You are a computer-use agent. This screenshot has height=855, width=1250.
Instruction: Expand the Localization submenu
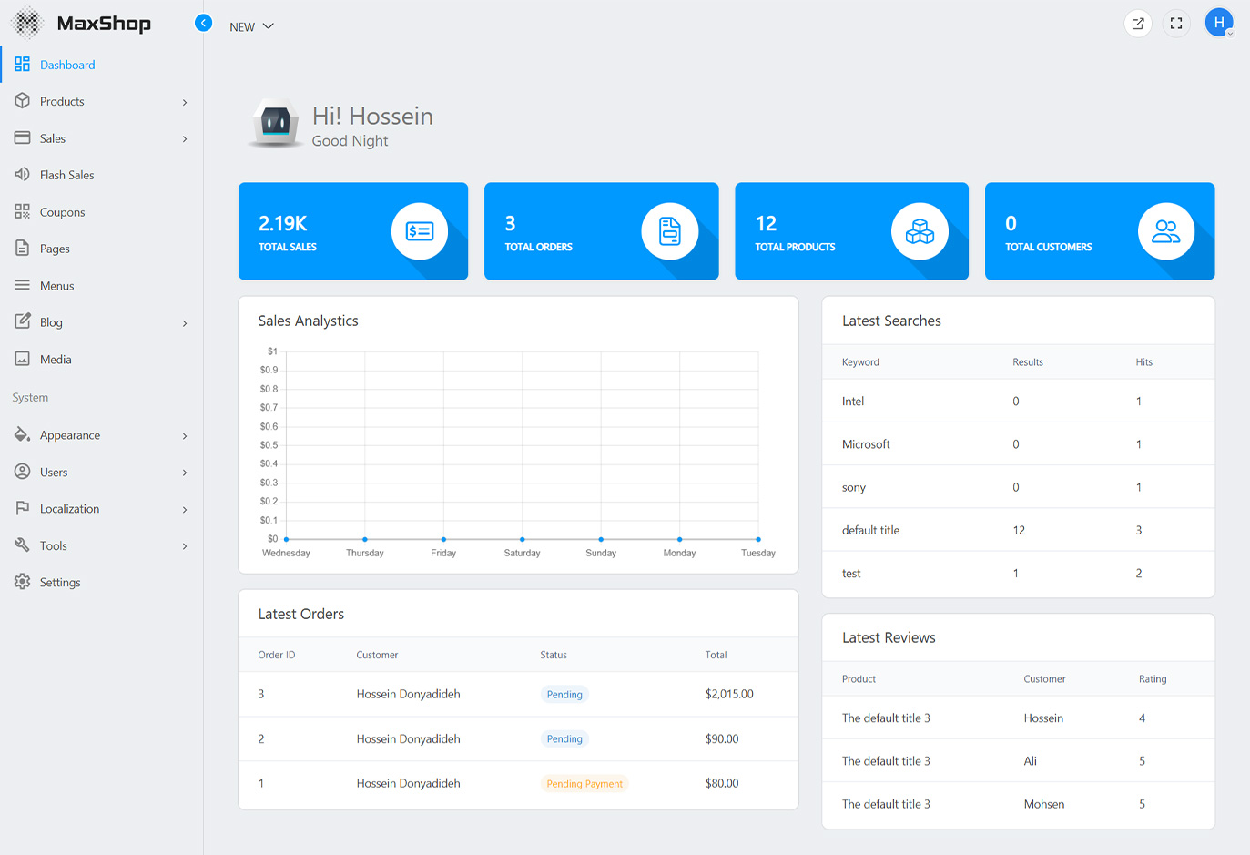[101, 509]
